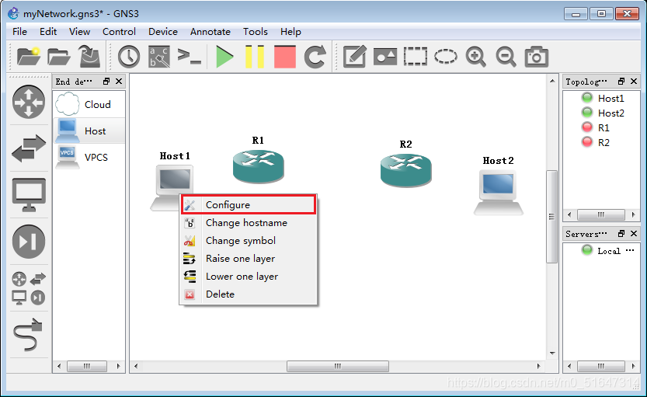Select the Draw rectangle tool
Screen dimensions: 647x397
pos(415,57)
